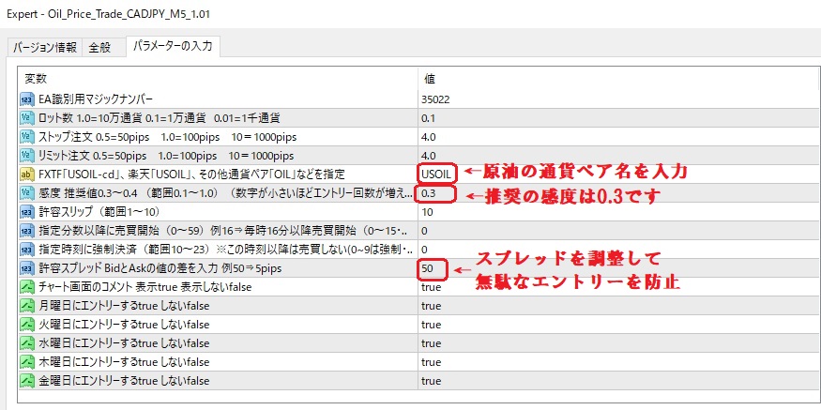Select the EA識別用マジックナンバー label
Image resolution: width=821 pixels, height=410 pixels.
click(x=96, y=99)
